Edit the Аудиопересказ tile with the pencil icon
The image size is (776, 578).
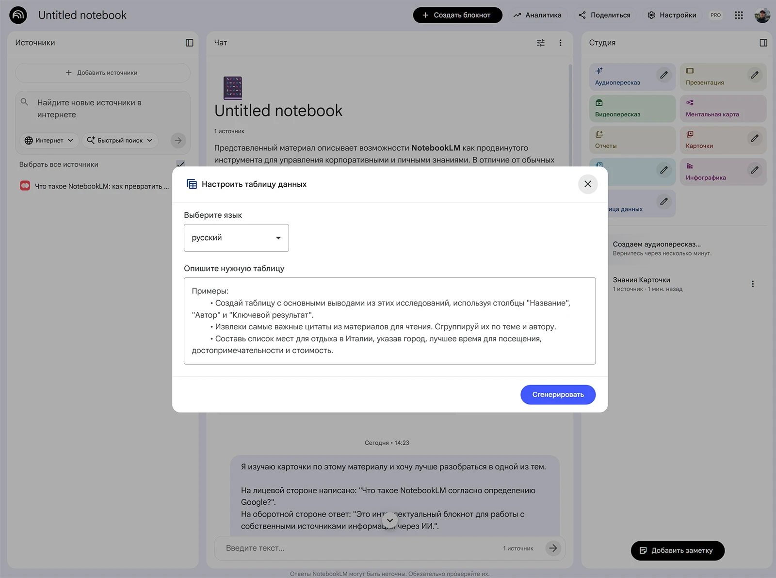coord(664,75)
